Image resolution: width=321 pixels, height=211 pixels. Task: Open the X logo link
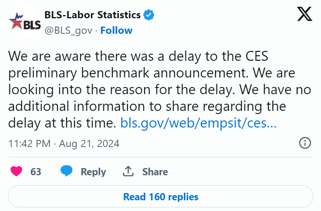(305, 14)
